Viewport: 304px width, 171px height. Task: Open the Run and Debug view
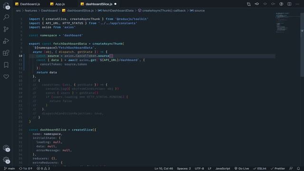point(6,41)
